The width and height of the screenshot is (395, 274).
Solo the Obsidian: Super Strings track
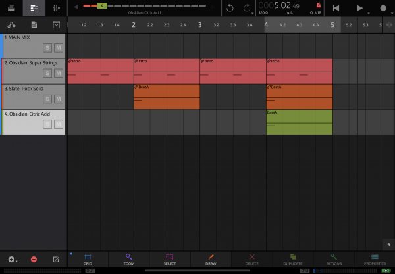(x=47, y=73)
